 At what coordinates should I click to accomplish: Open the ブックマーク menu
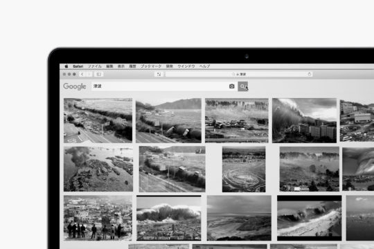(x=151, y=66)
